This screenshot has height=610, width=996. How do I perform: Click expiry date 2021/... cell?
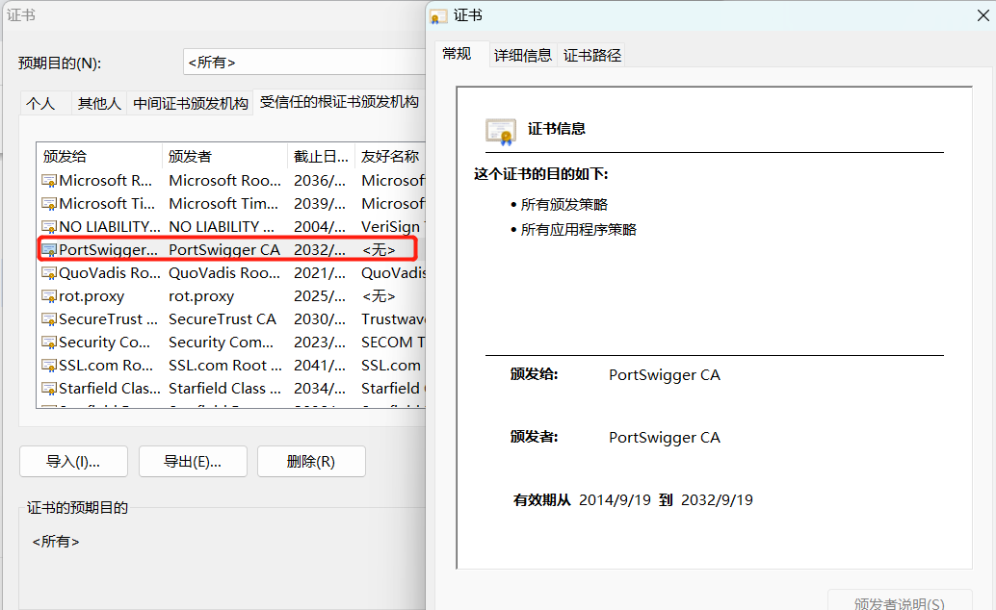320,273
